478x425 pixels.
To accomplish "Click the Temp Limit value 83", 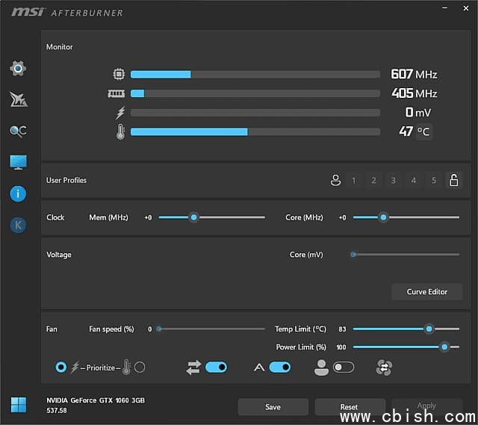I will 342,329.
